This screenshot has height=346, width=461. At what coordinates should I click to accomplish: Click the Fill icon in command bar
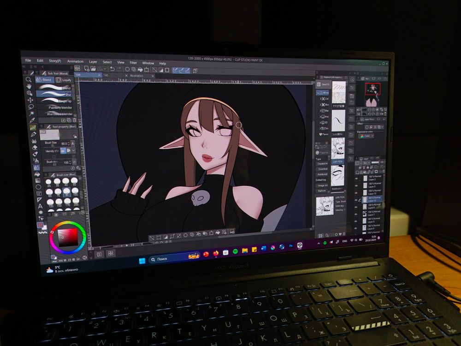coord(140,70)
